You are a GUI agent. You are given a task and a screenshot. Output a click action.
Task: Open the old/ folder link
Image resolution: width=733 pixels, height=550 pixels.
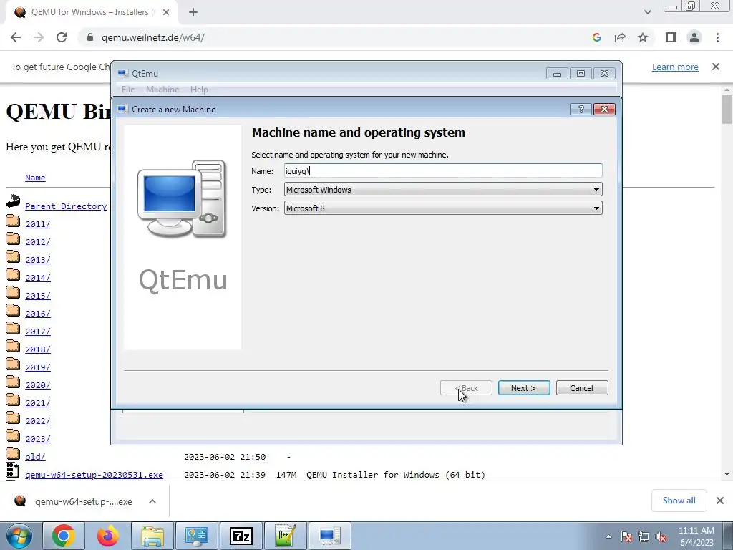pos(35,456)
